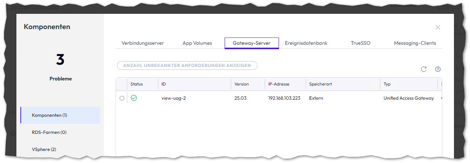The height and width of the screenshot is (163, 470).
Task: Switch to the Messaging-Clients tab
Action: click(415, 43)
